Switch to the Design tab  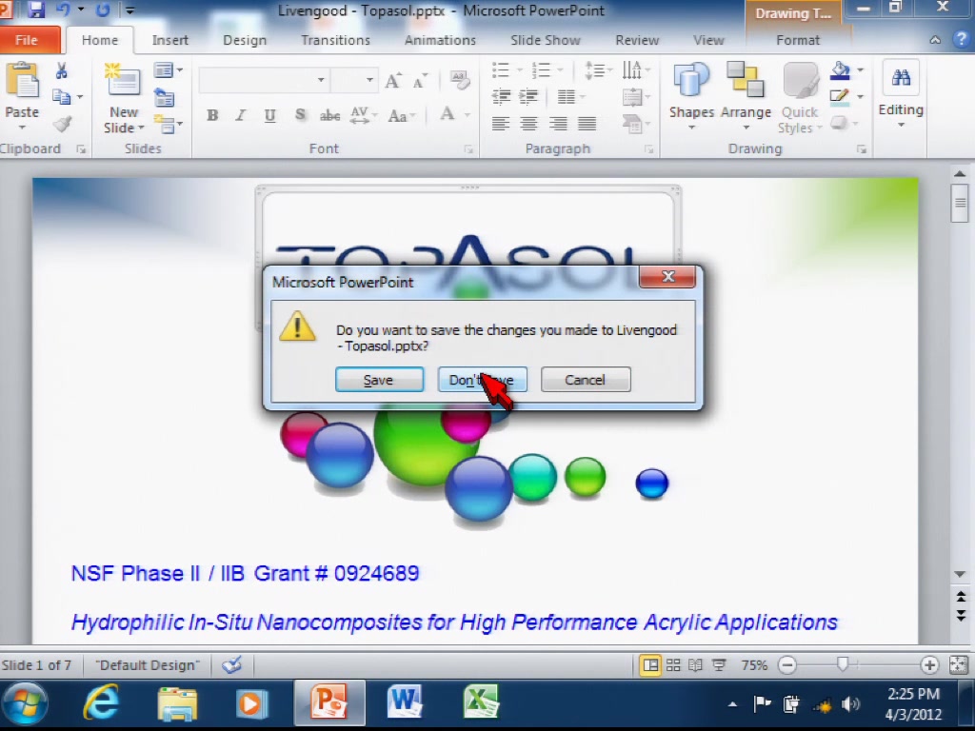pos(245,40)
